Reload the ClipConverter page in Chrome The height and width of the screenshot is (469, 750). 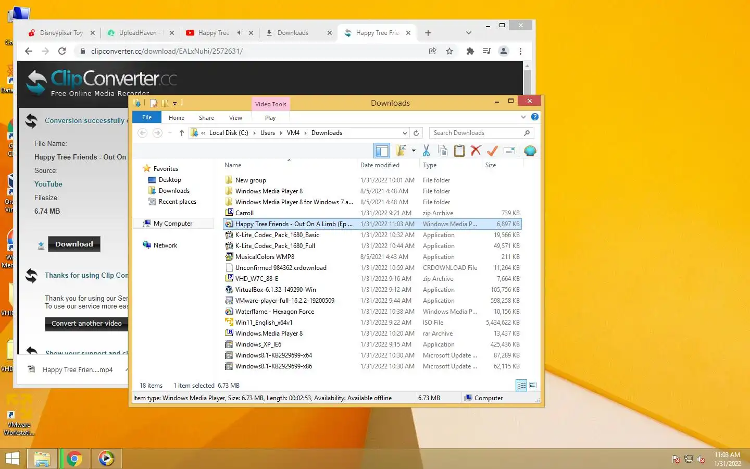point(62,51)
